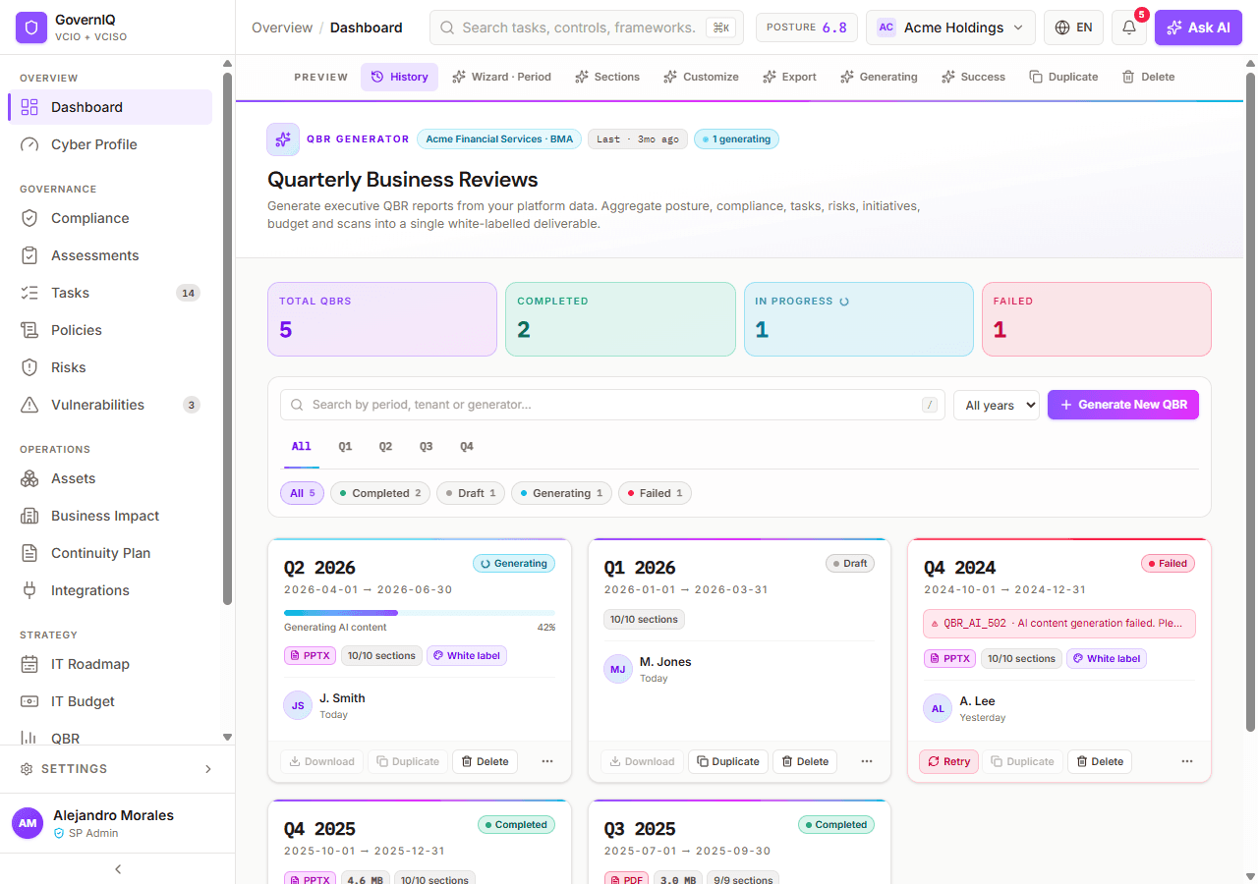Open the notifications bell
This screenshot has height=884, width=1258.
pyautogui.click(x=1129, y=28)
